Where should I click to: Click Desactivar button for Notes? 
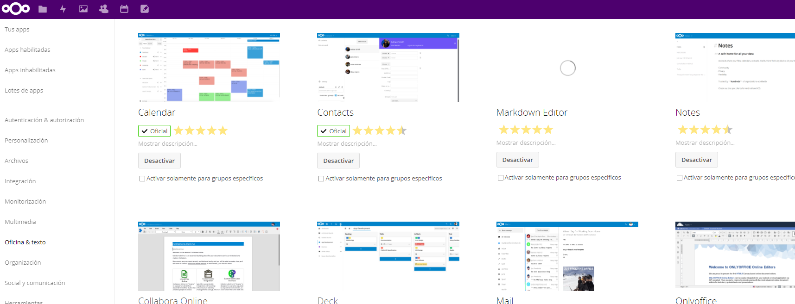[697, 160]
